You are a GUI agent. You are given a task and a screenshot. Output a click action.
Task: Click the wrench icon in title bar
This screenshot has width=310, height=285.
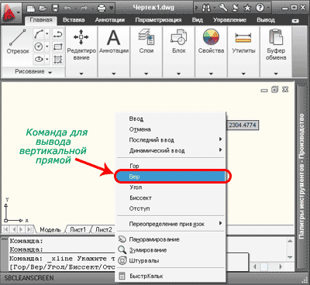click(x=223, y=8)
